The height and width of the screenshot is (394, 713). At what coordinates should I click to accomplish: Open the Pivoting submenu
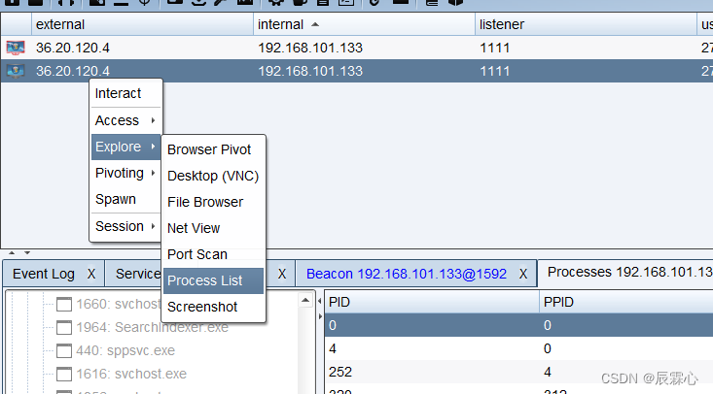(x=125, y=173)
